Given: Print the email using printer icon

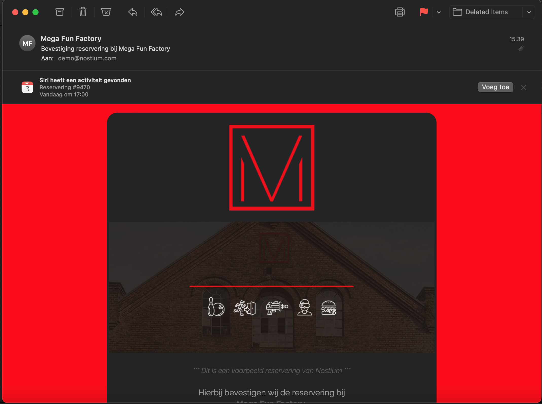Looking at the screenshot, I should point(400,12).
